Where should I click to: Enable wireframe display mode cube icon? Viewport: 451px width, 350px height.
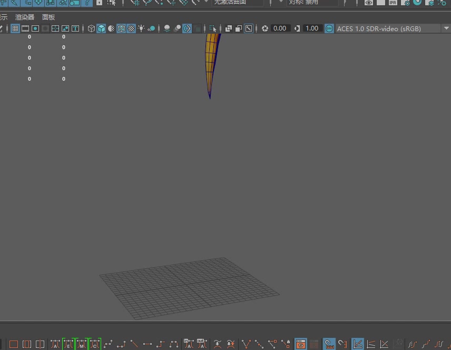[x=91, y=28]
